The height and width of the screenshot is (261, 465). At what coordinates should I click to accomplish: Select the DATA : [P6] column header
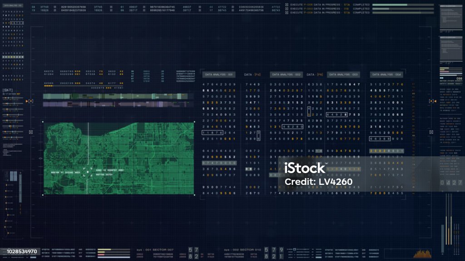[x=315, y=75]
